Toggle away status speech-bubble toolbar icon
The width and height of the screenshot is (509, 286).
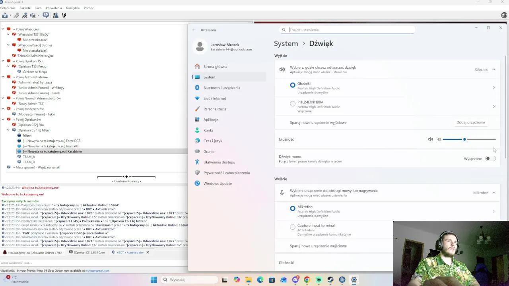46,15
